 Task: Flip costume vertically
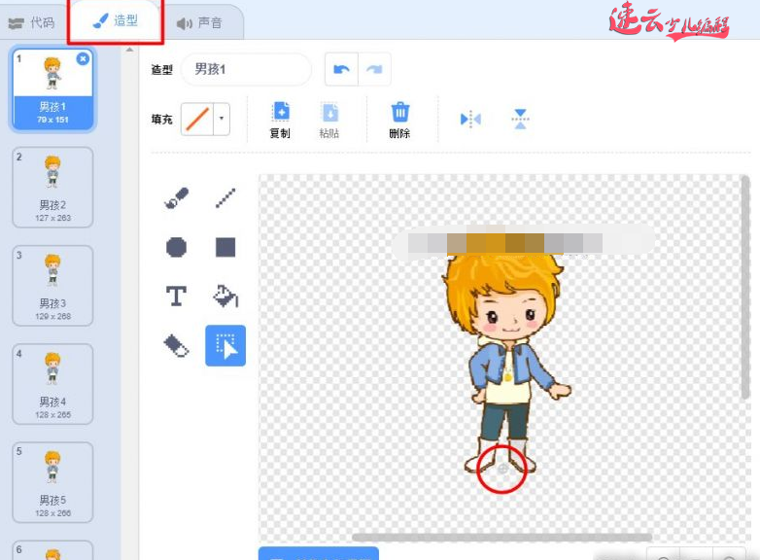pos(520,119)
